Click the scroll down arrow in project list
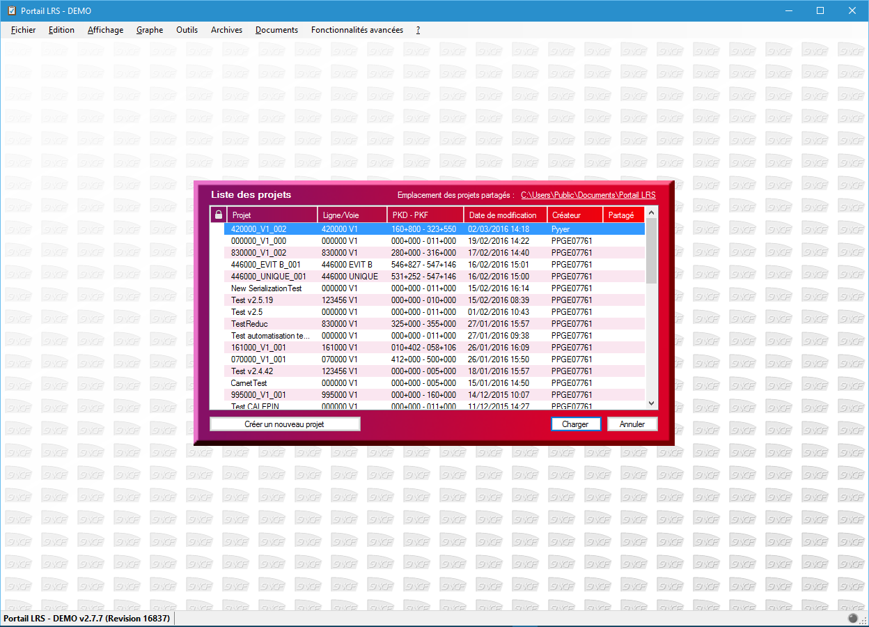Viewport: 869px width, 627px height. tap(651, 403)
